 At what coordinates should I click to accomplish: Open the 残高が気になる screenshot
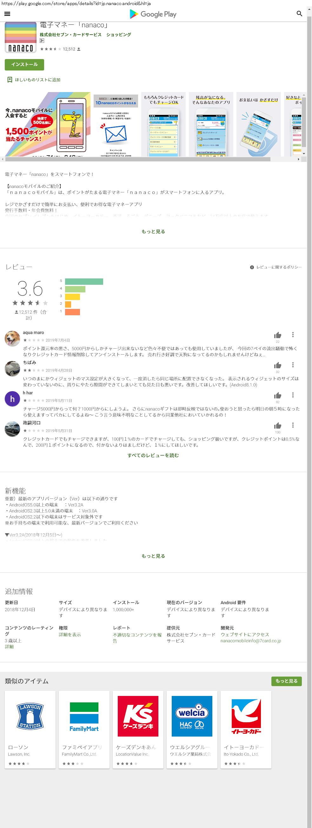click(211, 124)
